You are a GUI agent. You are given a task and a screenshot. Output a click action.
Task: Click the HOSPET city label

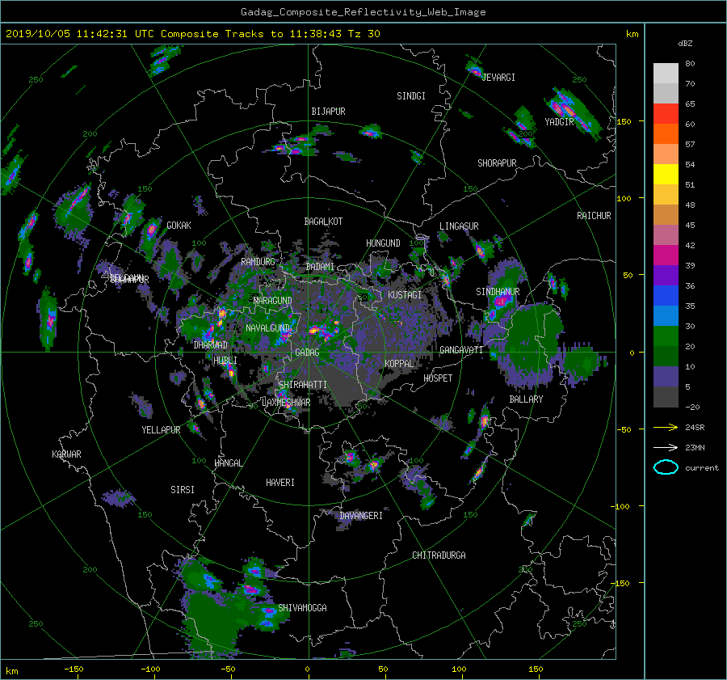[438, 378]
